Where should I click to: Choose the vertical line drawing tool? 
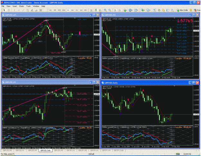pyautogui.click(x=14, y=10)
